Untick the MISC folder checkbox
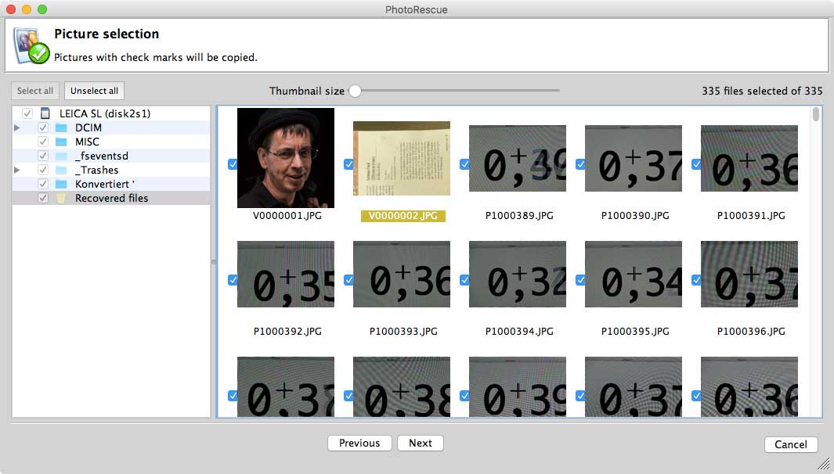This screenshot has height=474, width=834. [43, 142]
